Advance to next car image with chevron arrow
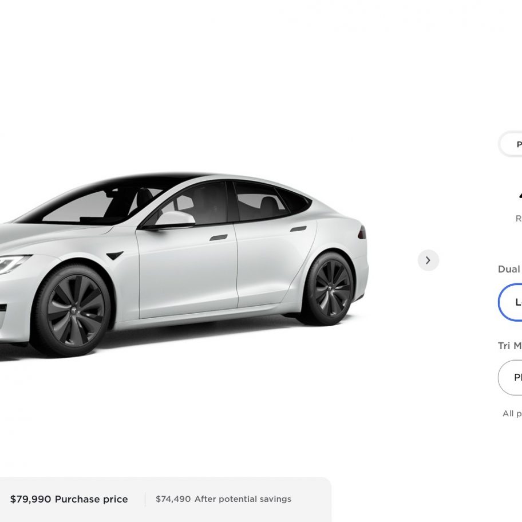This screenshot has width=522, height=522. point(428,260)
